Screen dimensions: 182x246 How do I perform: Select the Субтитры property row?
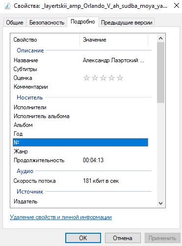click(x=80, y=69)
